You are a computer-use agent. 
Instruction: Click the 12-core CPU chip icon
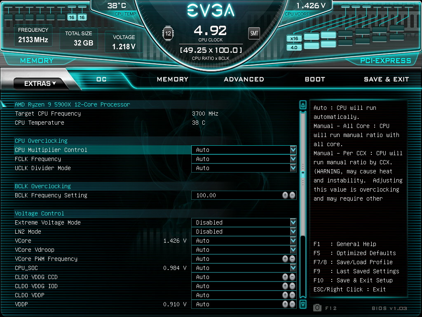click(168, 33)
